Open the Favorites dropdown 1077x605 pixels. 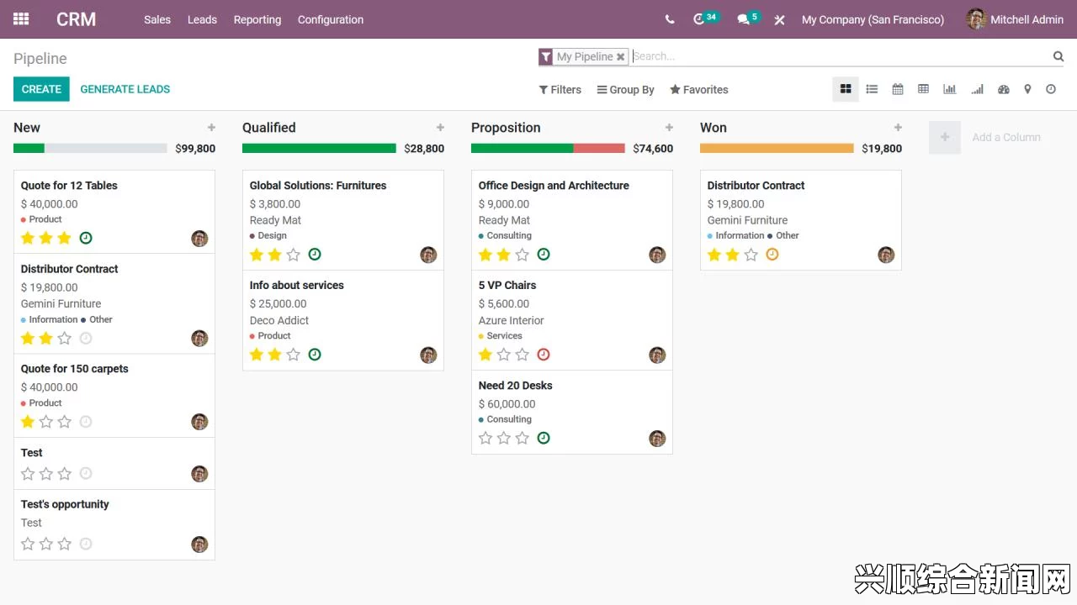[x=699, y=90]
